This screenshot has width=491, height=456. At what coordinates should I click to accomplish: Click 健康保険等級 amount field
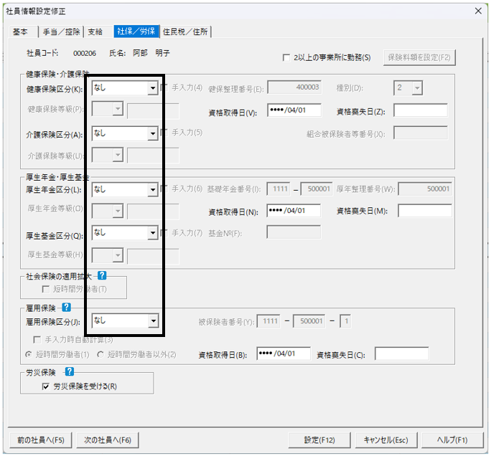click(153, 111)
